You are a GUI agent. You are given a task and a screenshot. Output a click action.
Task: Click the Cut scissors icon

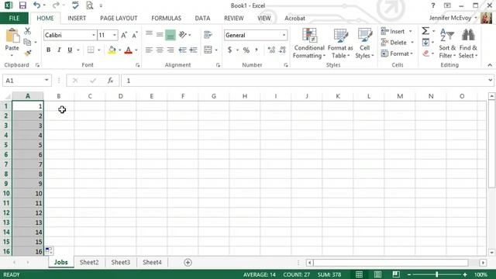coord(28,31)
